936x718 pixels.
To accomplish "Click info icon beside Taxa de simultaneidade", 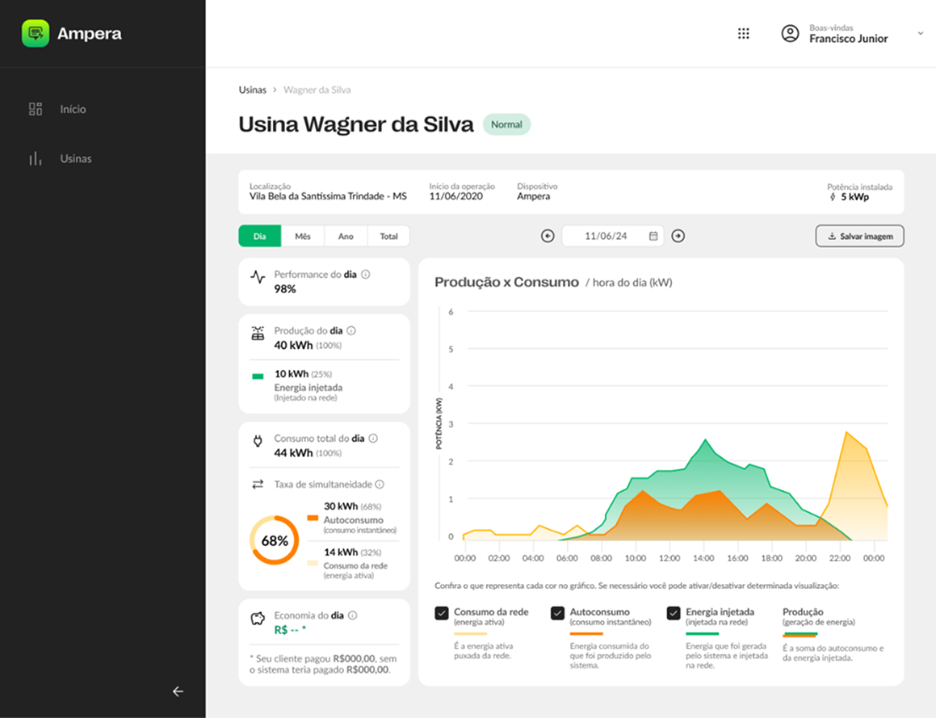I will click(x=380, y=485).
